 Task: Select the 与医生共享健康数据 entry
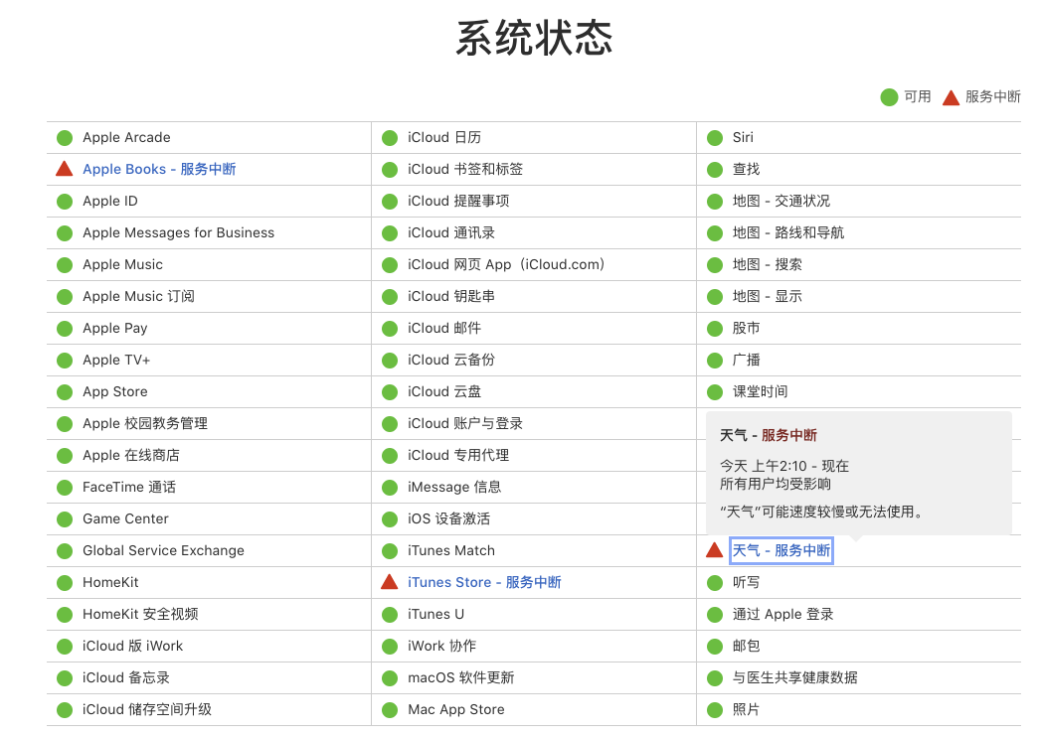[795, 677]
